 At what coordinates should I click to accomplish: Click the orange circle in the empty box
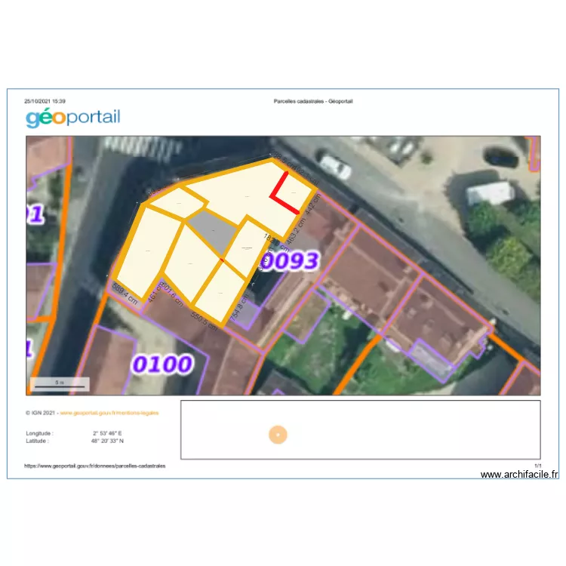278,435
